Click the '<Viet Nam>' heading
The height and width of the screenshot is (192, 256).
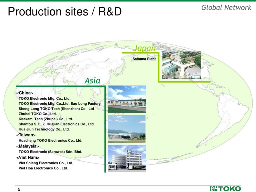28,157
